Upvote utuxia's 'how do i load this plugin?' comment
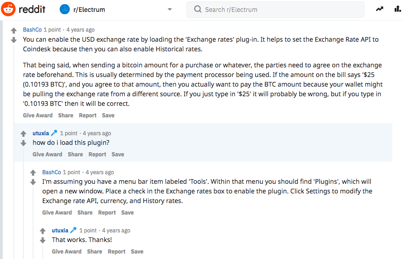This screenshot has height=259, width=402. point(23,134)
